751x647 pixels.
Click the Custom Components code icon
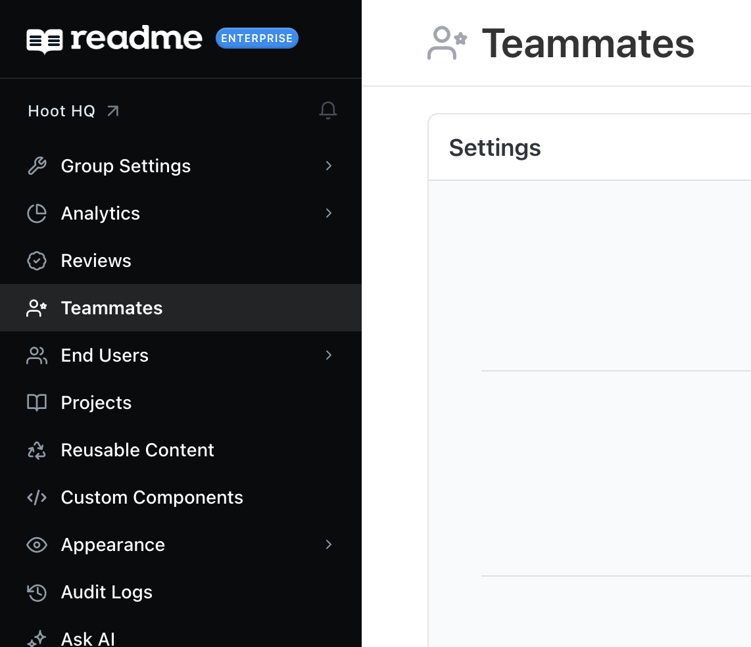[37, 498]
